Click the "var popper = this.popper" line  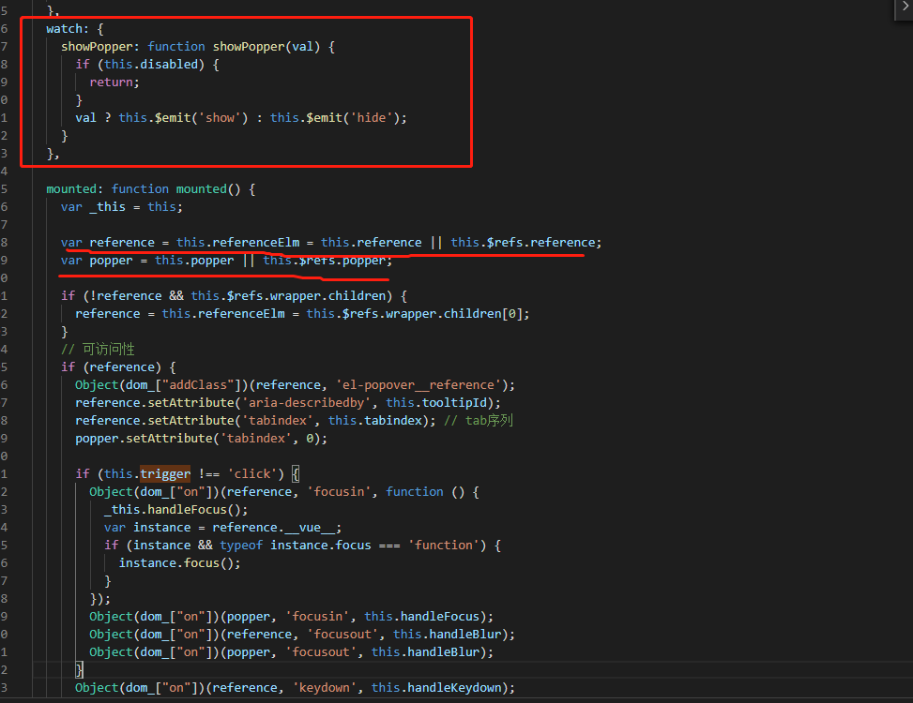tap(226, 261)
